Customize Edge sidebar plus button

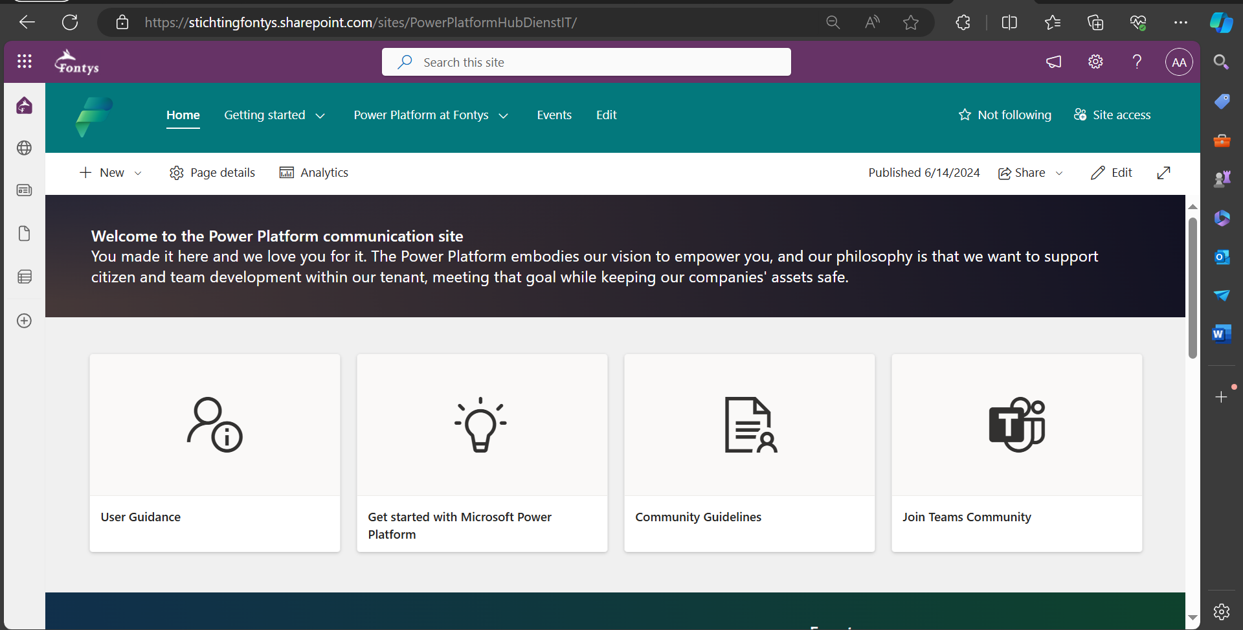[x=1222, y=397]
